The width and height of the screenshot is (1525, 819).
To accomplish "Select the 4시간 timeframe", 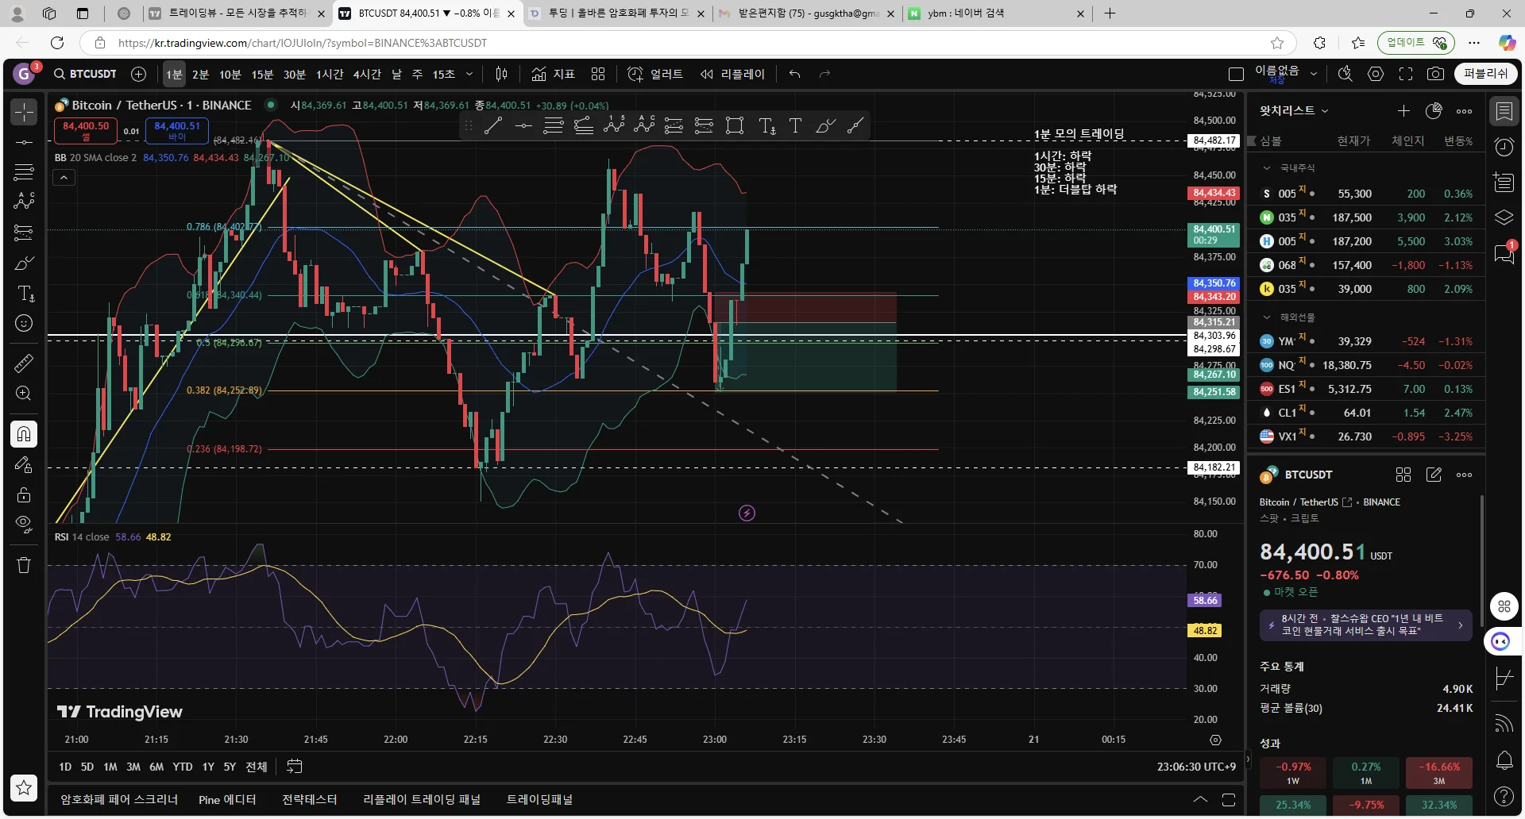I will [367, 74].
